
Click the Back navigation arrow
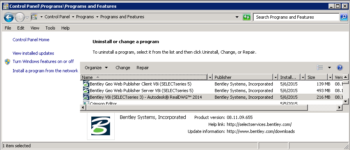(x=9, y=17)
